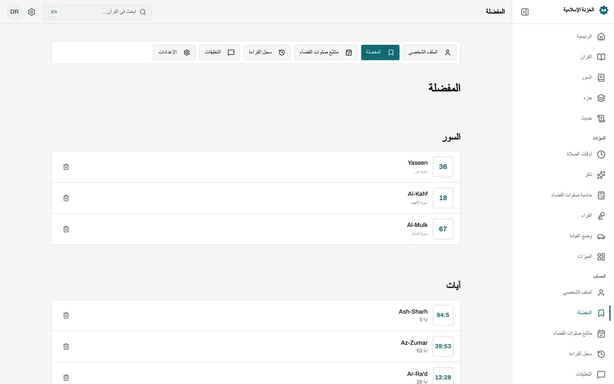Click the Ash-Sharh verse title
The image size is (614, 384).
413,311
